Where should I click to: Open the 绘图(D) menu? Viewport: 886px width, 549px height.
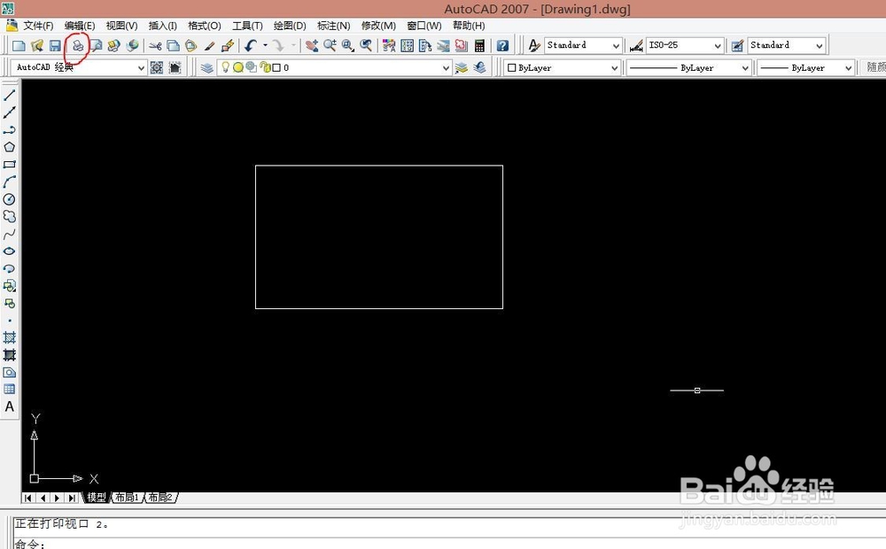pos(290,26)
